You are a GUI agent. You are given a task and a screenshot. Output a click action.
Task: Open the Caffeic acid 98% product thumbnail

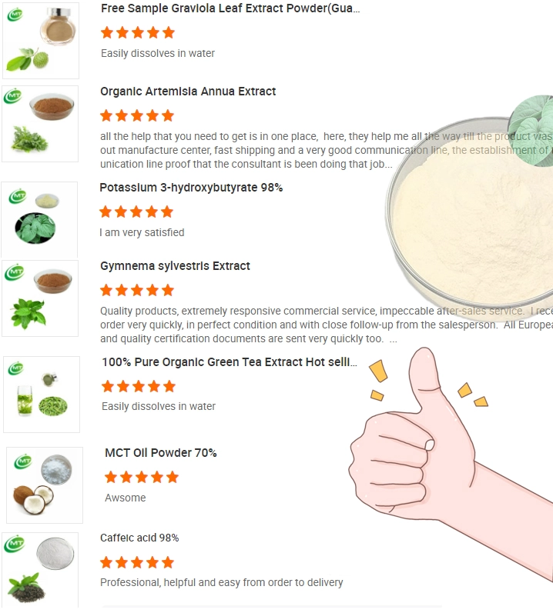point(40,570)
